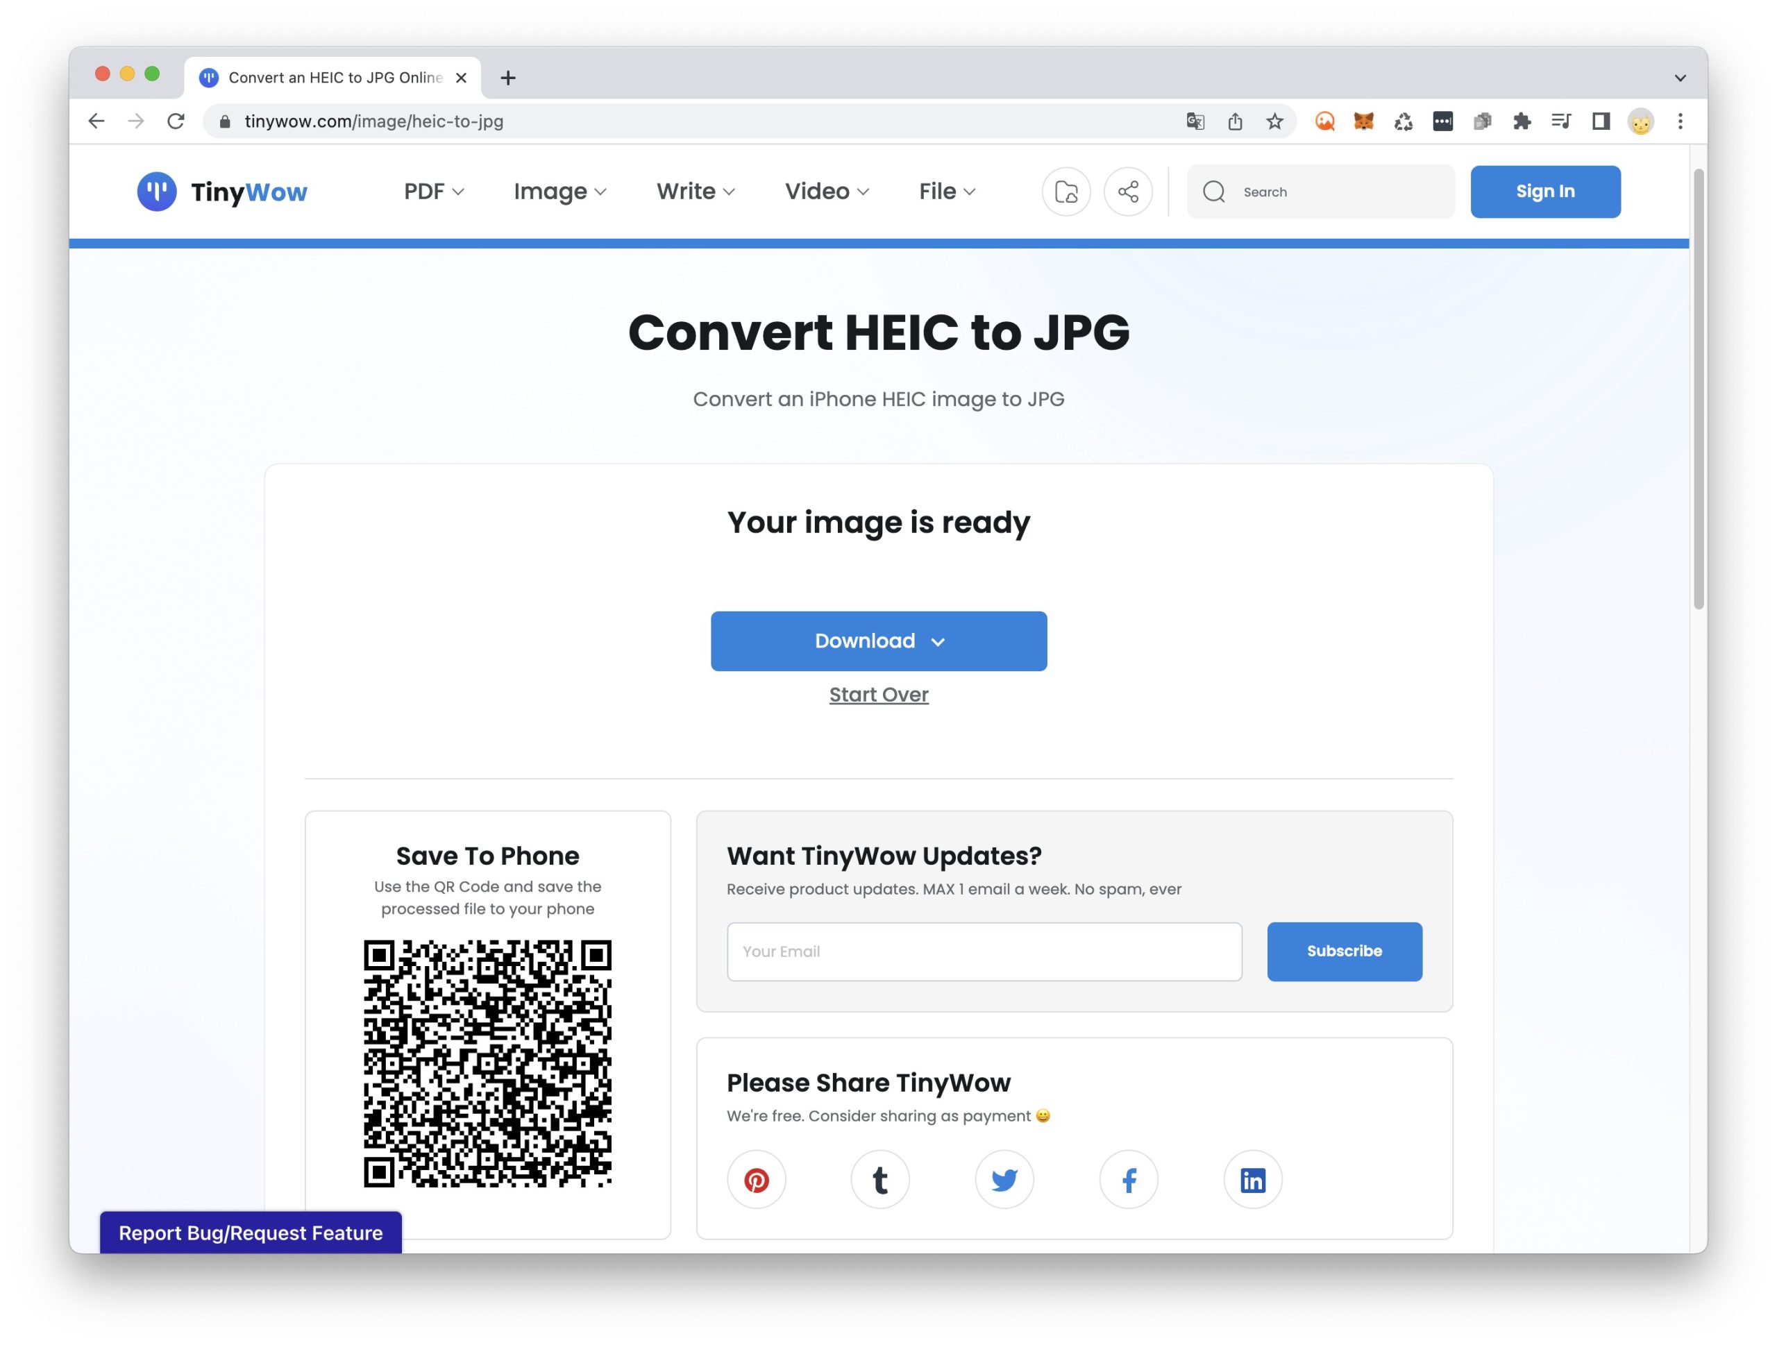Open the my files folder icon
The height and width of the screenshot is (1345, 1777).
(1066, 192)
